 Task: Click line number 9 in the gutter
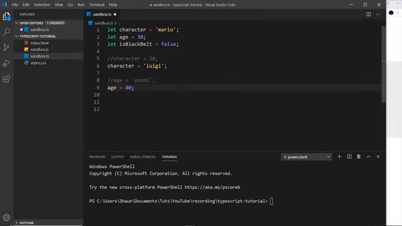pyautogui.click(x=98, y=88)
